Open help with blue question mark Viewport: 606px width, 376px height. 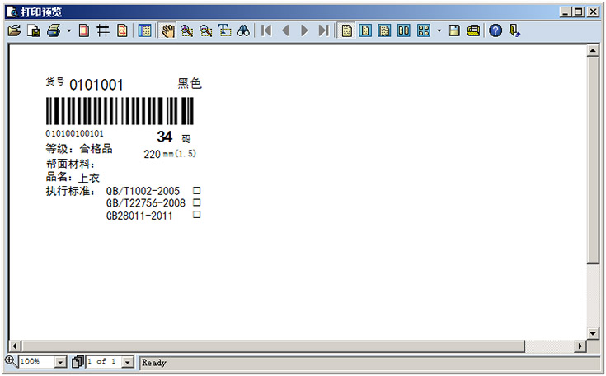[x=496, y=30]
